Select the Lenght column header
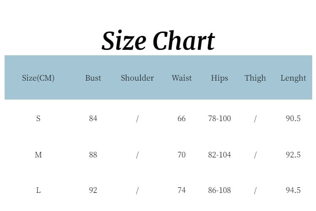The height and width of the screenshot is (211, 316). tap(293, 78)
